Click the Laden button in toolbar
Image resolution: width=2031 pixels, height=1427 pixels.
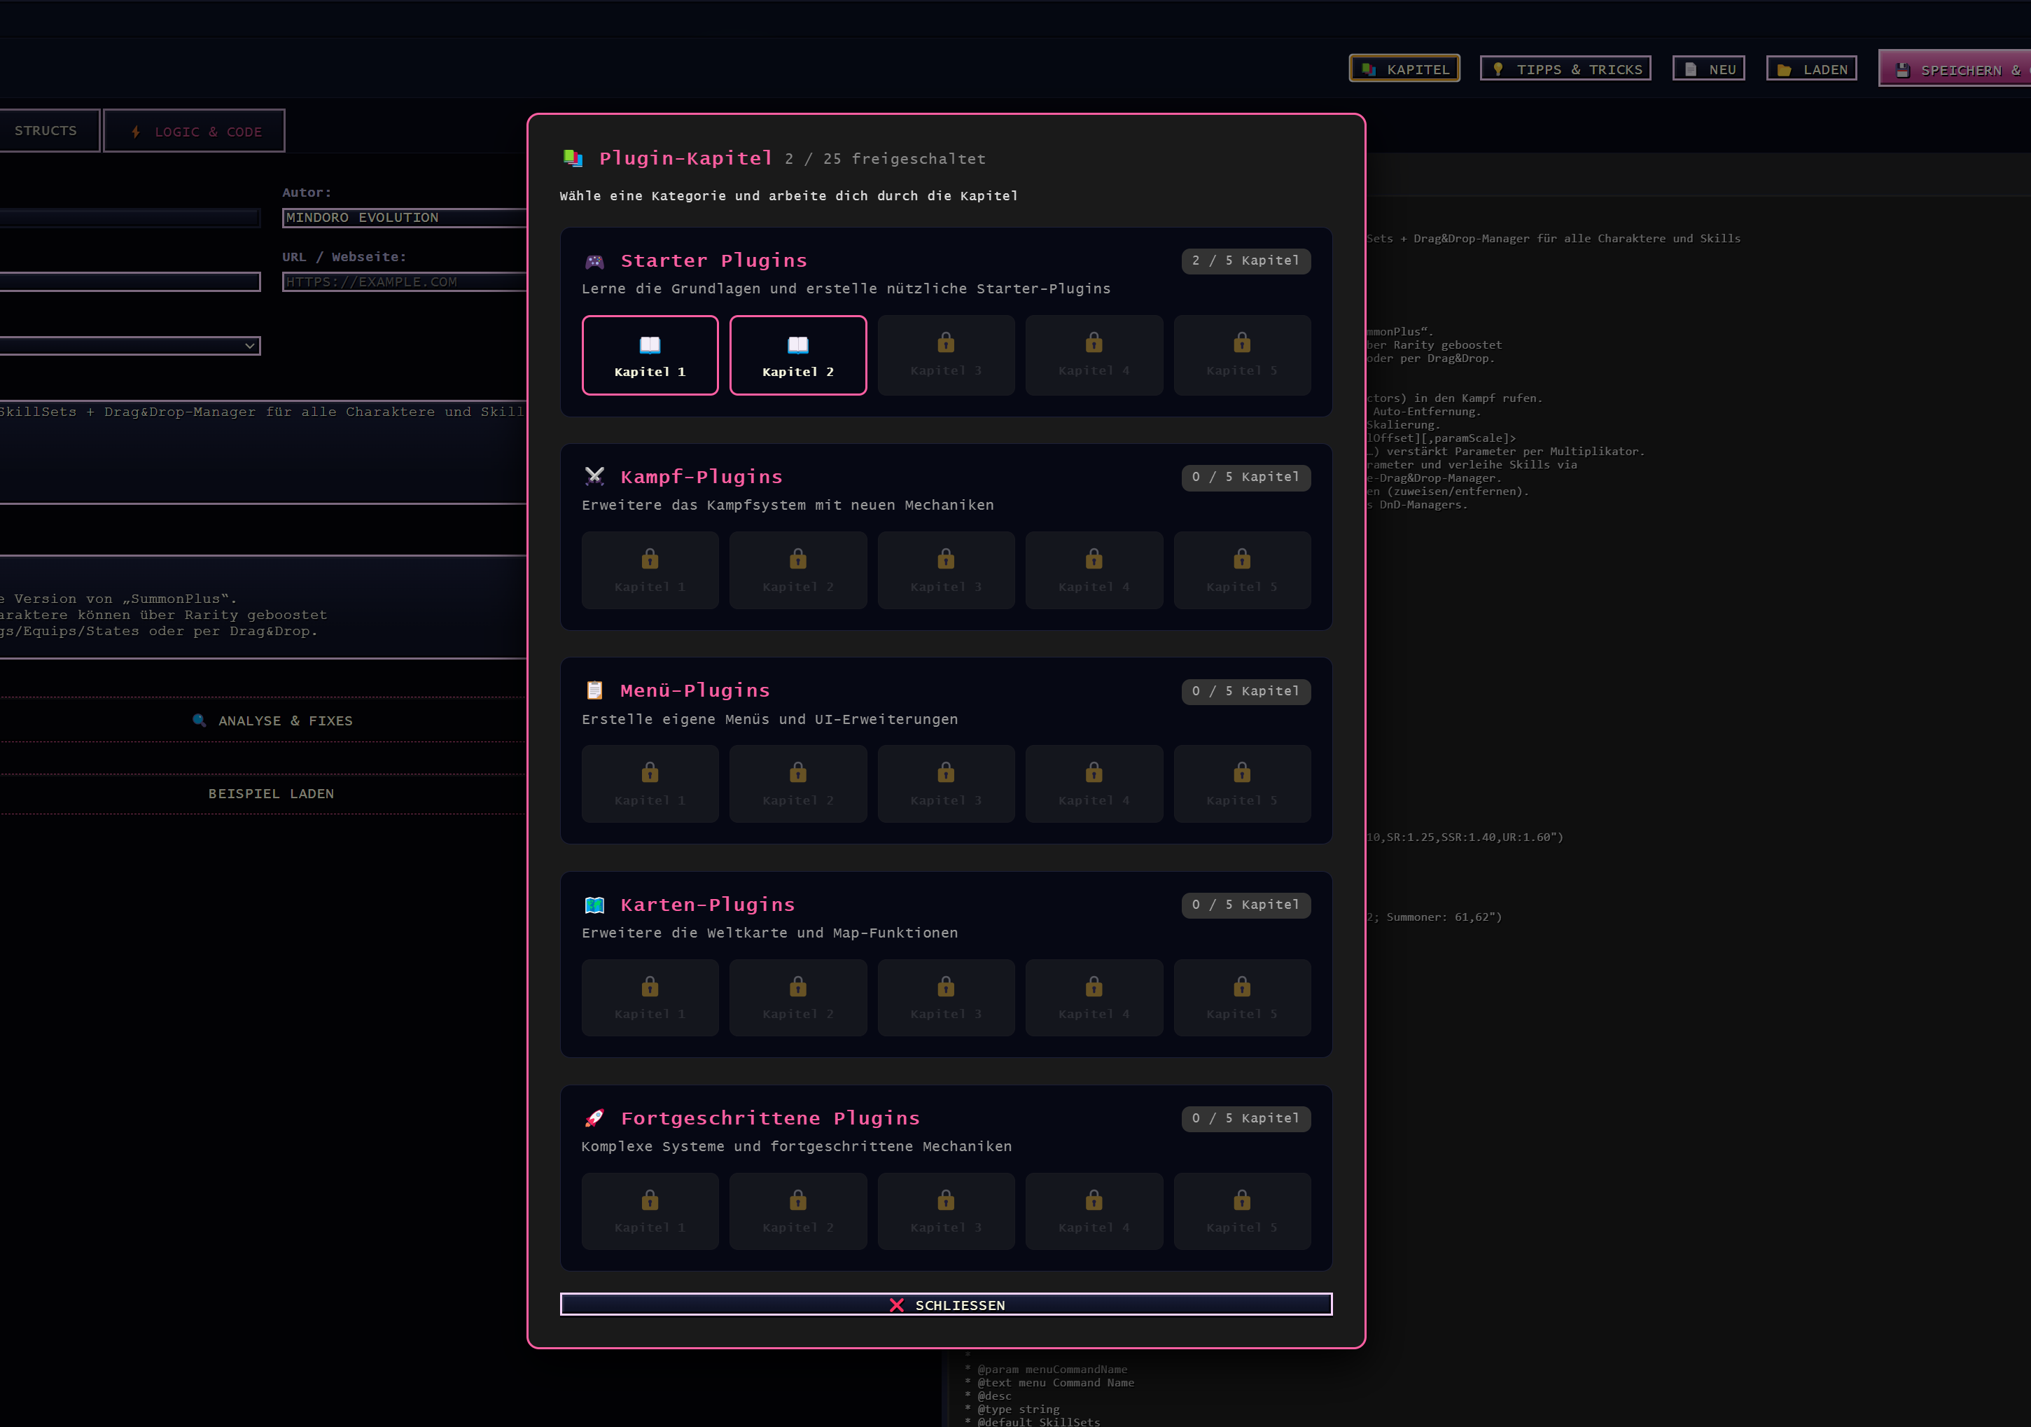(1810, 69)
